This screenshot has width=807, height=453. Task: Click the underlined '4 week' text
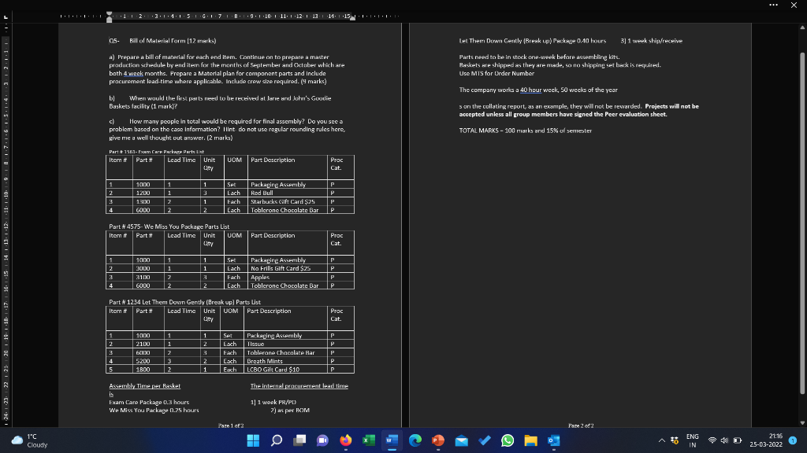[x=133, y=73]
